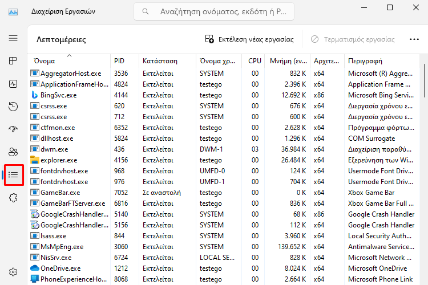428x285 pixels.
Task: Open Task Manager settings gear icon
Action: 13,272
